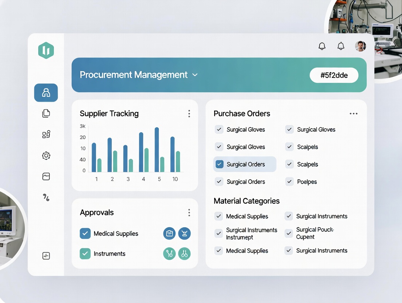
Task: Click the green hexagon app logo
Action: [x=46, y=51]
